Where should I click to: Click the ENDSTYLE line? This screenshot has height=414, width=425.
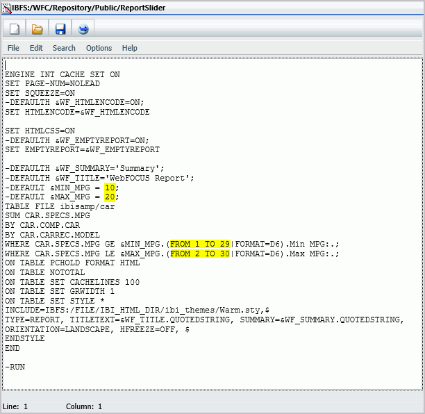(25, 338)
